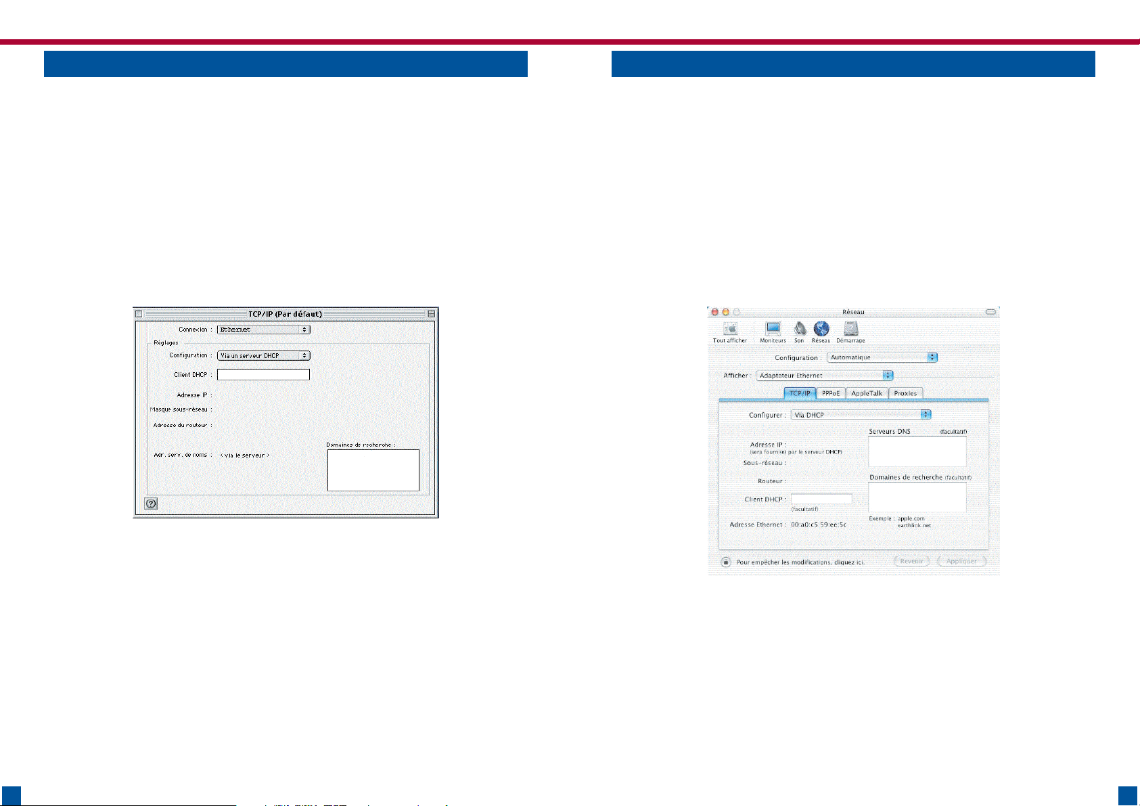Screen dimensions: 1140x806
Task: Toggle the toolbar pill button in Réseau window
Action: [990, 312]
